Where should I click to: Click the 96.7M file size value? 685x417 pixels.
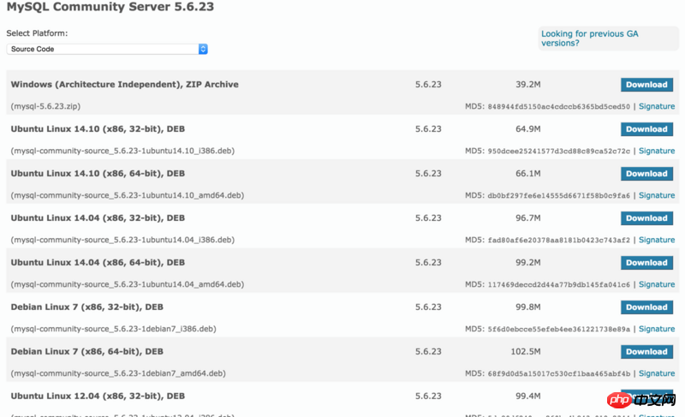tap(527, 217)
